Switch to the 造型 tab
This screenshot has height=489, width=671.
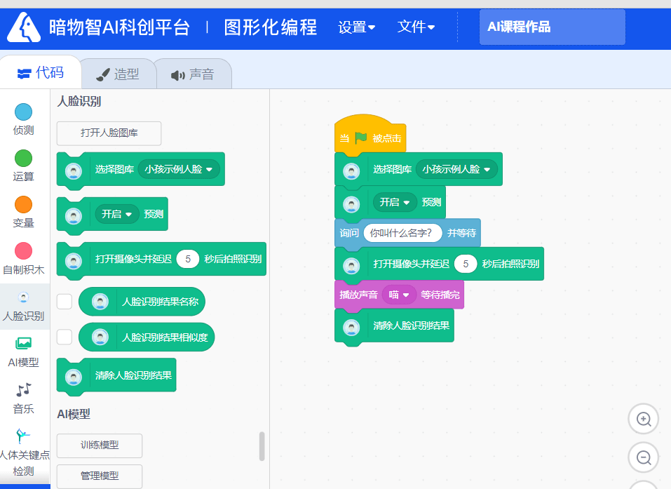click(118, 74)
